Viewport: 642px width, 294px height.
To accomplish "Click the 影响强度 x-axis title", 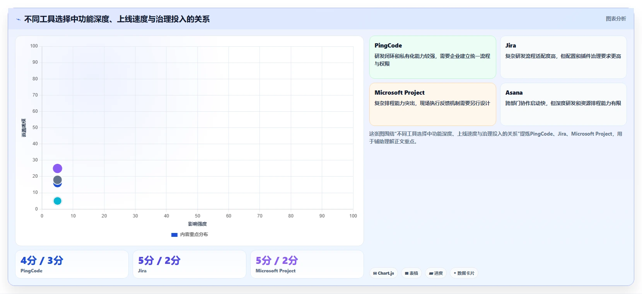I will (198, 224).
